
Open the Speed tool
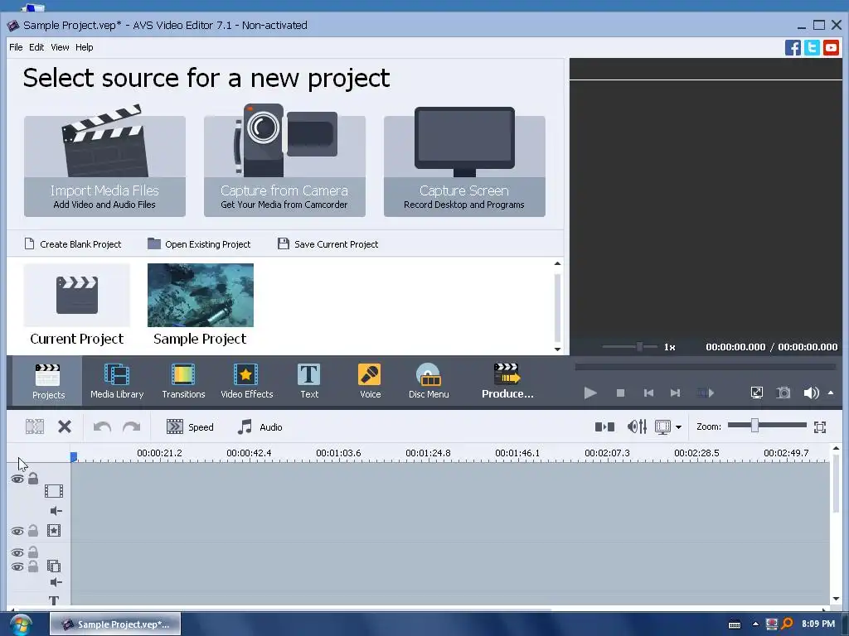tap(190, 426)
